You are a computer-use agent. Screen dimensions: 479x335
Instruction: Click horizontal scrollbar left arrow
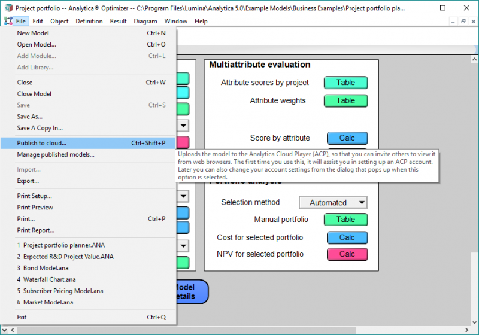point(13,330)
